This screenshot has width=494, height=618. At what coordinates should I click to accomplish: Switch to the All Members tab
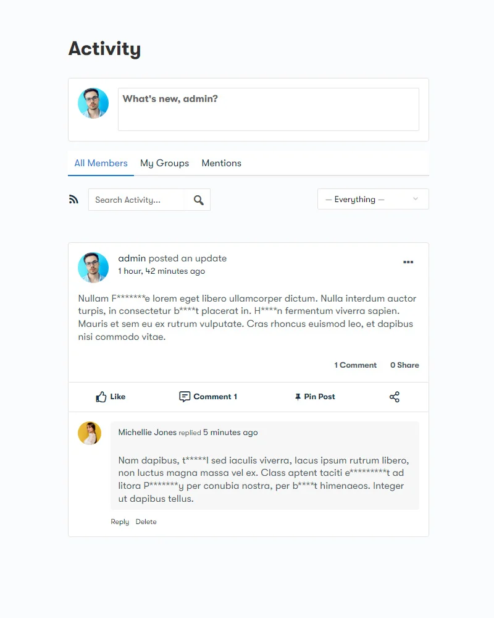point(101,163)
